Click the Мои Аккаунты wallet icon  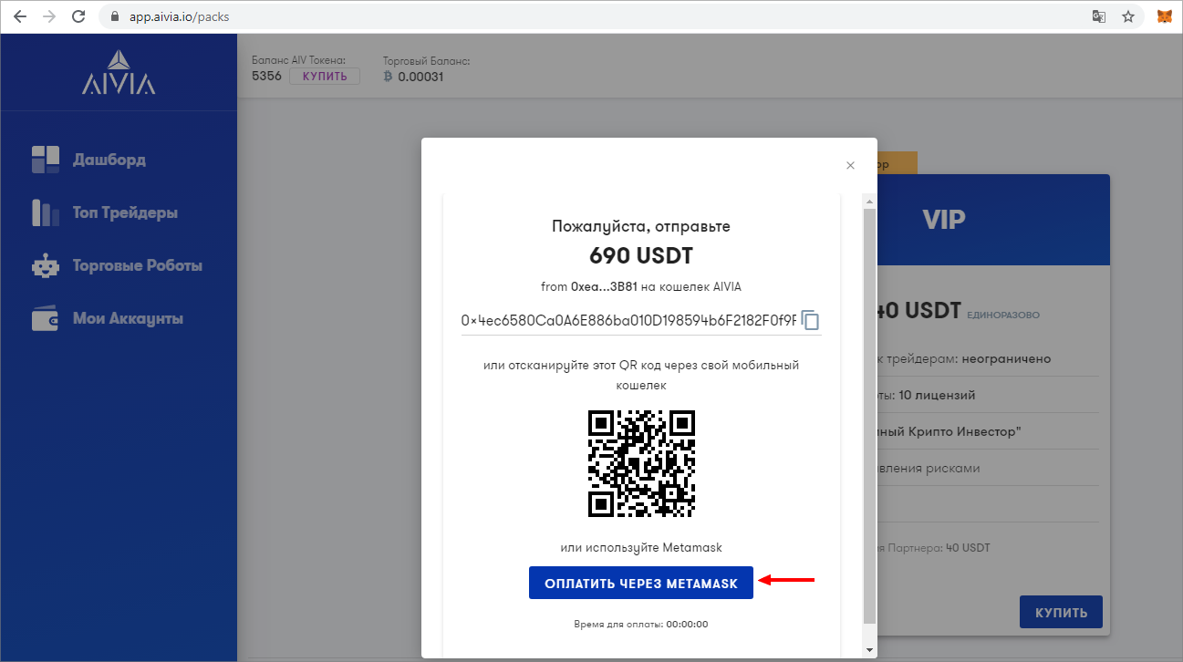tap(46, 318)
